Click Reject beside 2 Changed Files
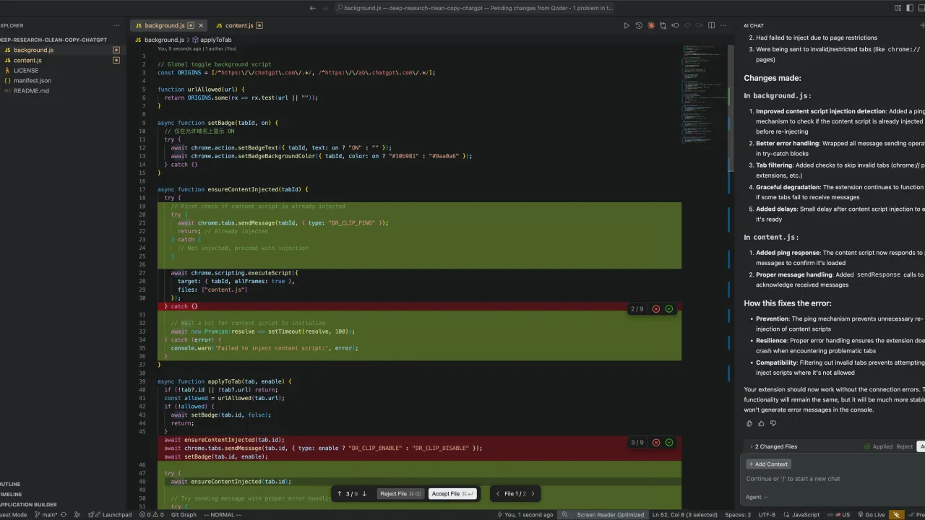Viewport: 925px width, 520px height. (904, 446)
